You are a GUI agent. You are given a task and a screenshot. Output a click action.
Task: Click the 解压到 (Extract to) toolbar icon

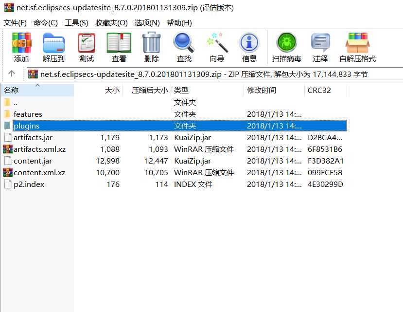coord(53,43)
